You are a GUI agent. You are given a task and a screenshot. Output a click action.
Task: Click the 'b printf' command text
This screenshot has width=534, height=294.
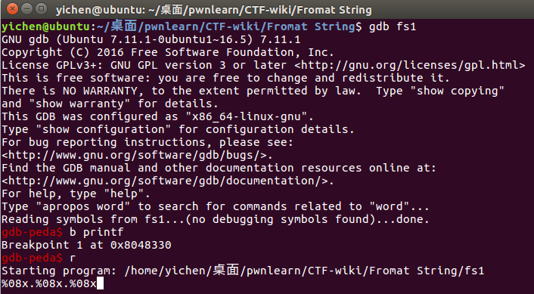[96, 233]
